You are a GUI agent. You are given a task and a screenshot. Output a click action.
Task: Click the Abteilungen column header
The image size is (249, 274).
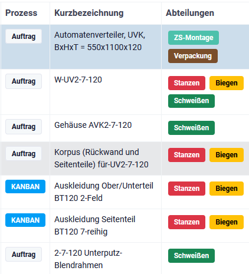190,13
